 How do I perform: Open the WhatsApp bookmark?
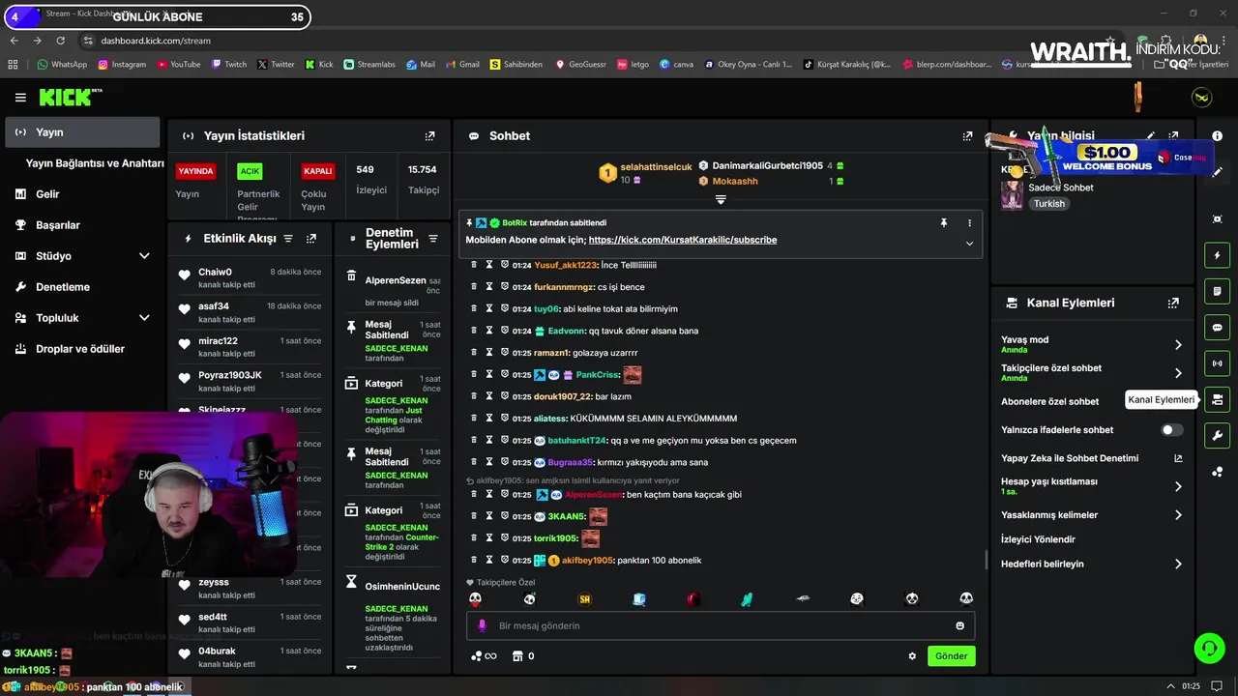point(62,65)
